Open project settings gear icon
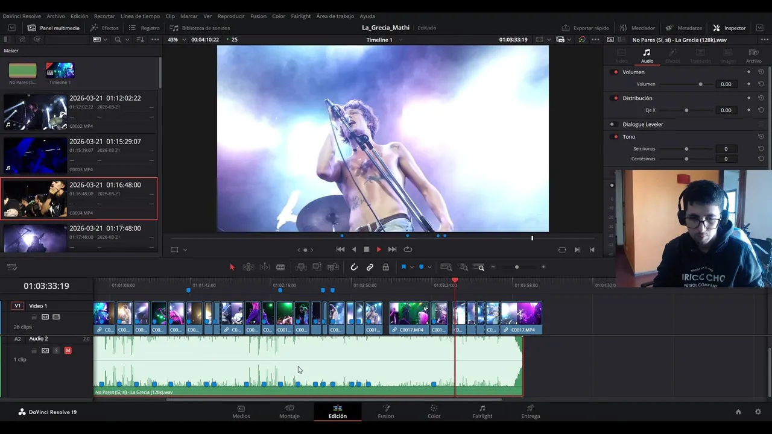772x434 pixels. pyautogui.click(x=758, y=412)
